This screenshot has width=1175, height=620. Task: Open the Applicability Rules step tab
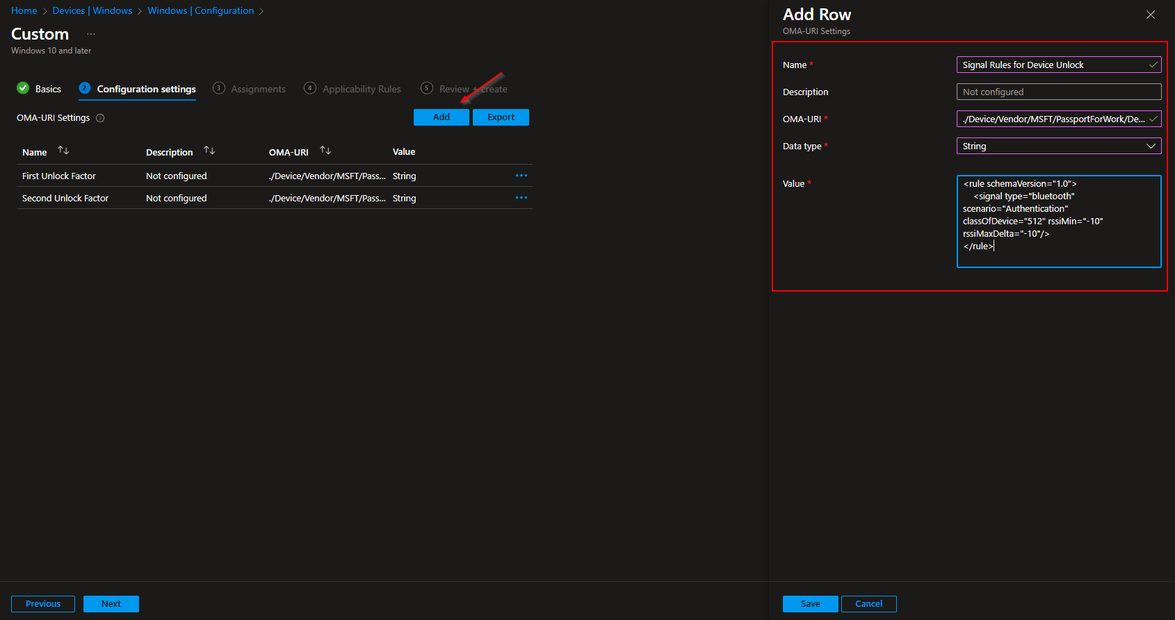(353, 89)
